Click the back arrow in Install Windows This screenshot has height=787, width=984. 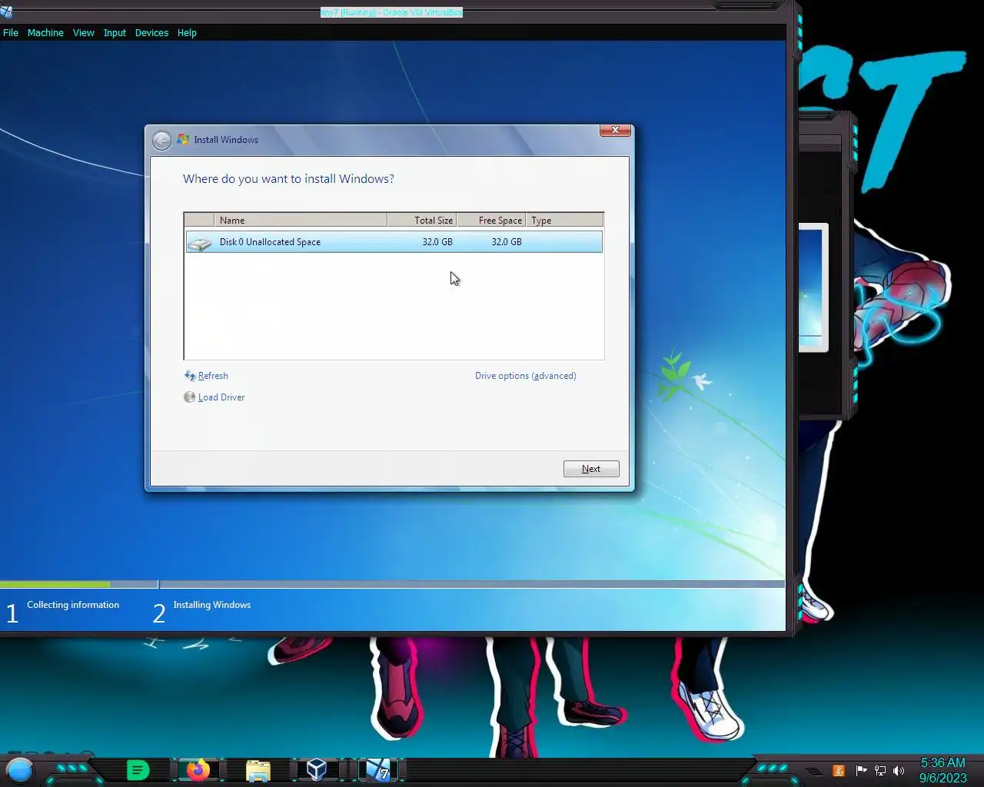pyautogui.click(x=161, y=141)
